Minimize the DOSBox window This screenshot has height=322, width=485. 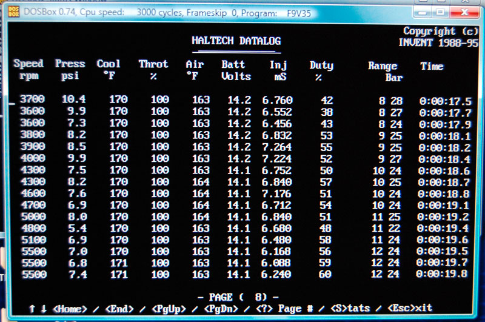click(422, 12)
